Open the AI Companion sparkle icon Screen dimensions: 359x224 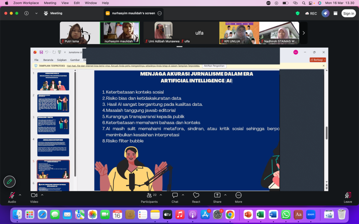pos(325,13)
